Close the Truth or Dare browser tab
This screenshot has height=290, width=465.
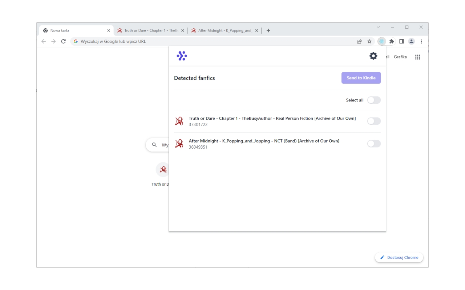[x=182, y=30]
